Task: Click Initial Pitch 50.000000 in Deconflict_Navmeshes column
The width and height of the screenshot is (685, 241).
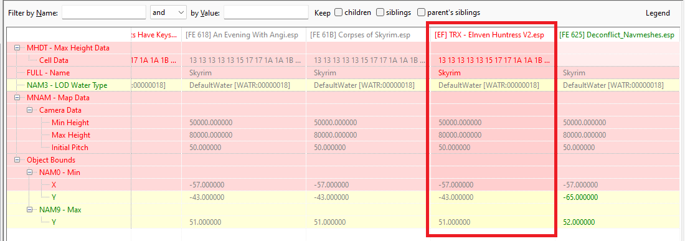Action: (579, 148)
